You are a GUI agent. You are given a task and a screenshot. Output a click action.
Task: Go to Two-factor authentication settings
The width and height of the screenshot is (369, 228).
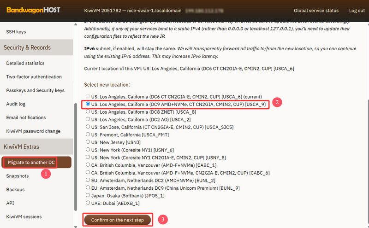(34, 77)
